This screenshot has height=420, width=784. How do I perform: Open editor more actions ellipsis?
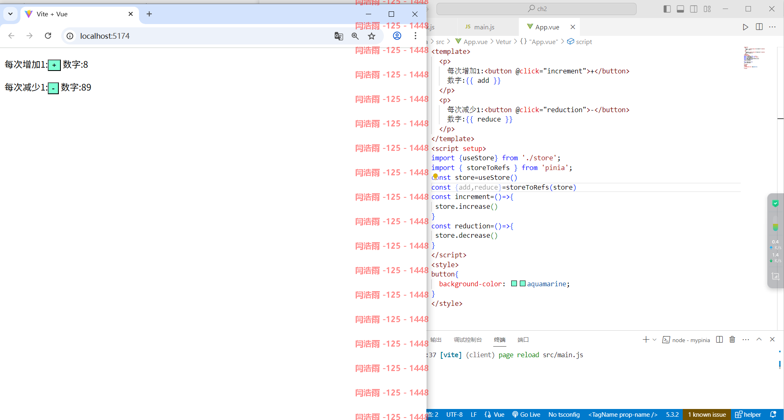coord(772,27)
